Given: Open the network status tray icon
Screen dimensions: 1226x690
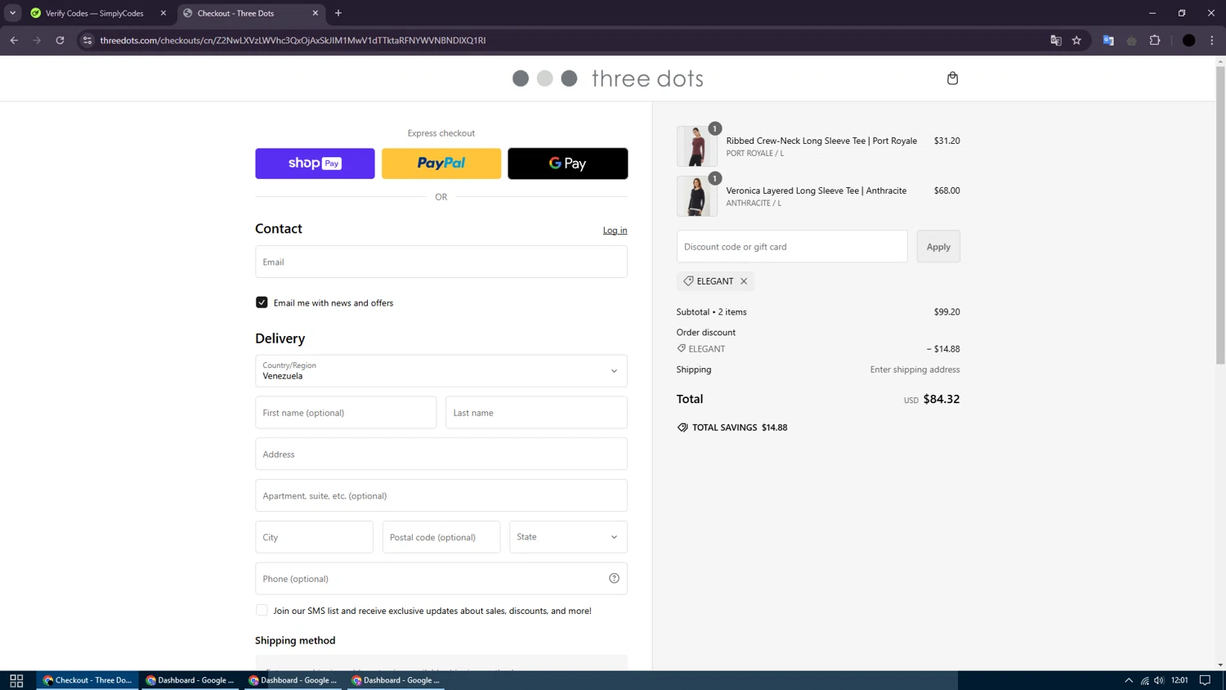Looking at the screenshot, I should click(1144, 680).
